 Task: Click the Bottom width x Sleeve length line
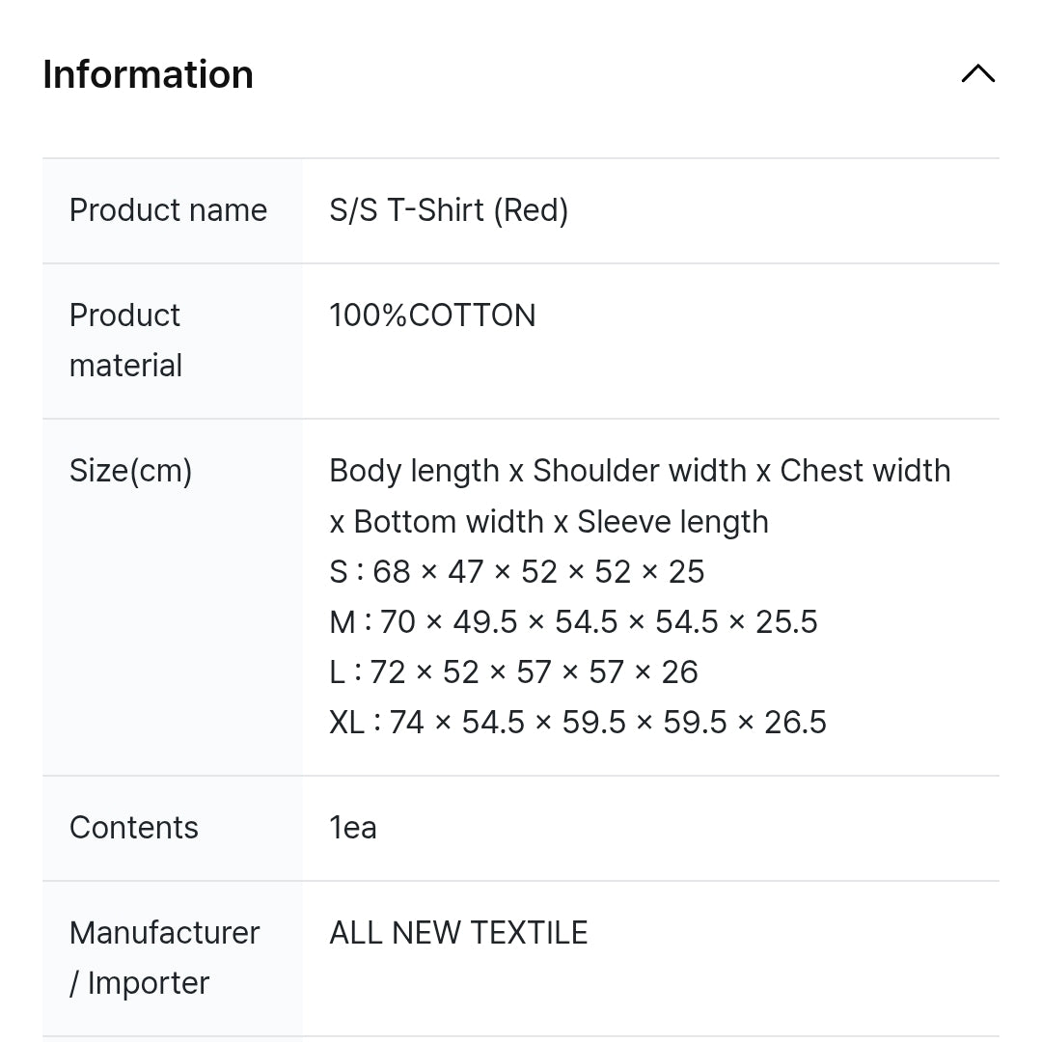point(549,522)
